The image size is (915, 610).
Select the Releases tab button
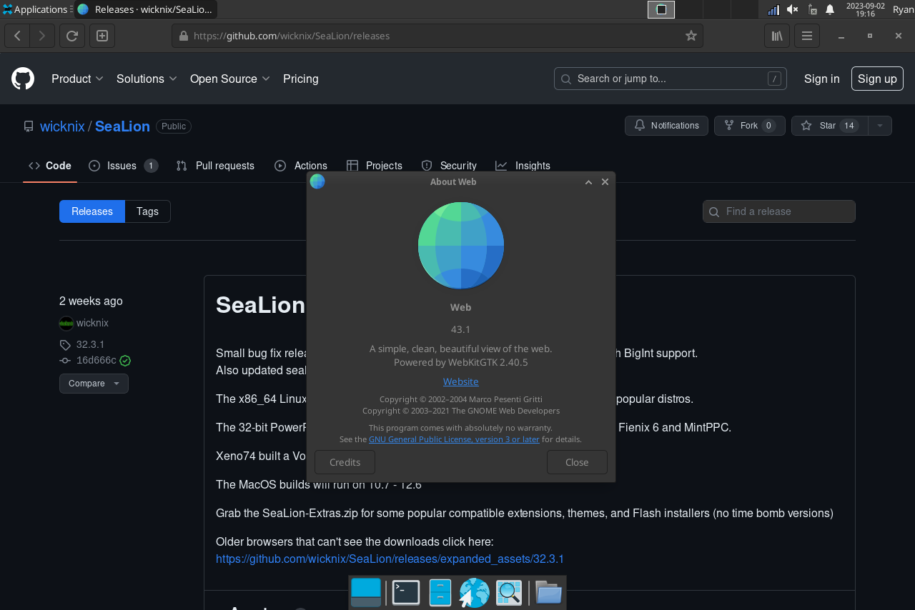point(92,211)
